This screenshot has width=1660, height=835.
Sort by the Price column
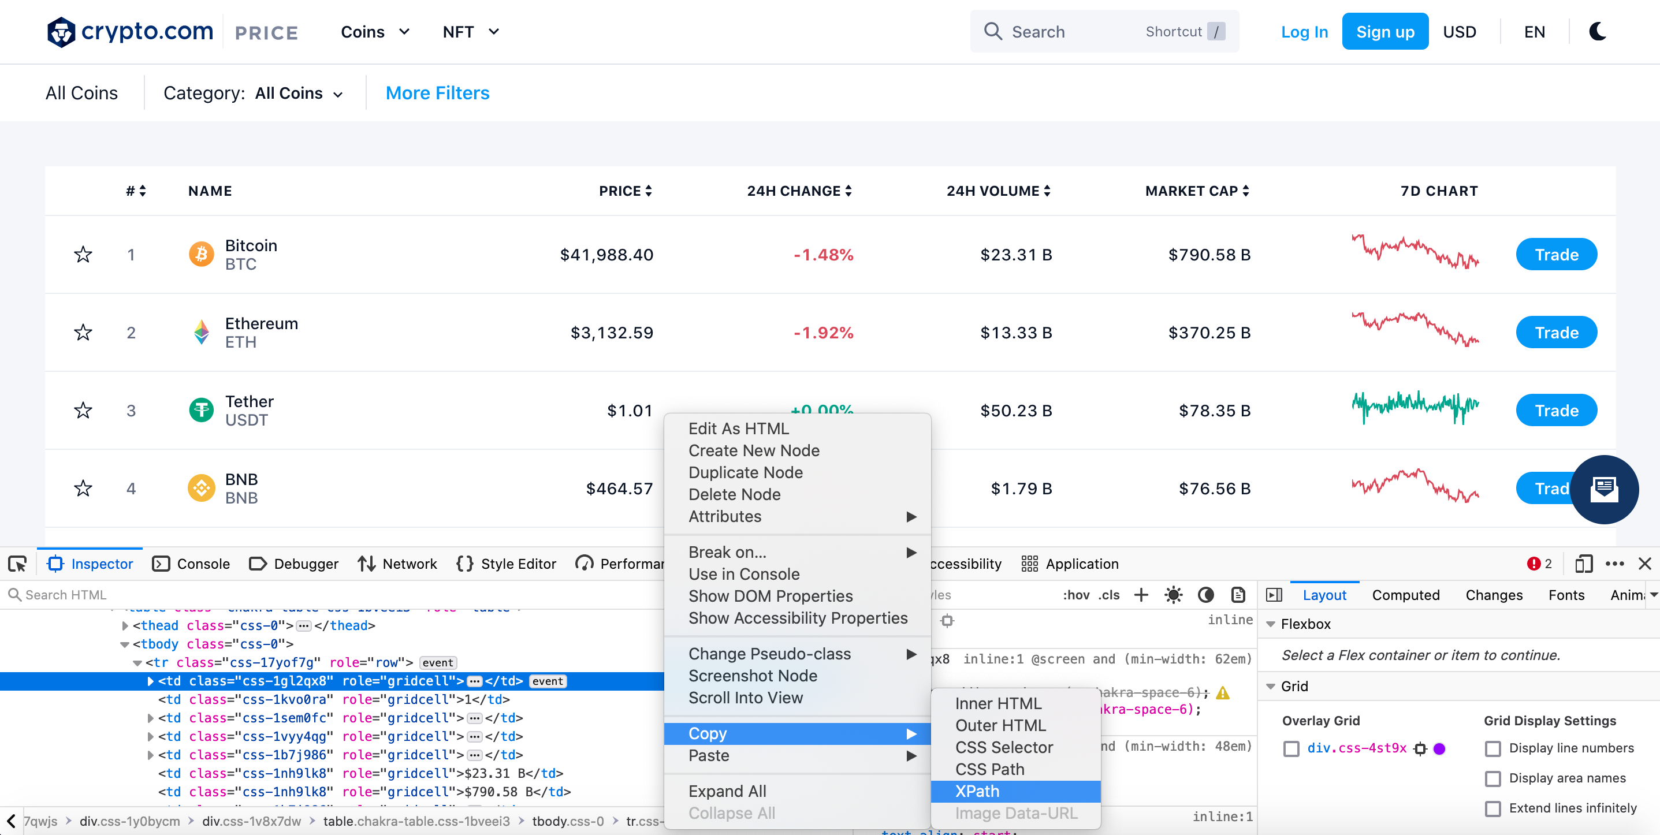626,191
